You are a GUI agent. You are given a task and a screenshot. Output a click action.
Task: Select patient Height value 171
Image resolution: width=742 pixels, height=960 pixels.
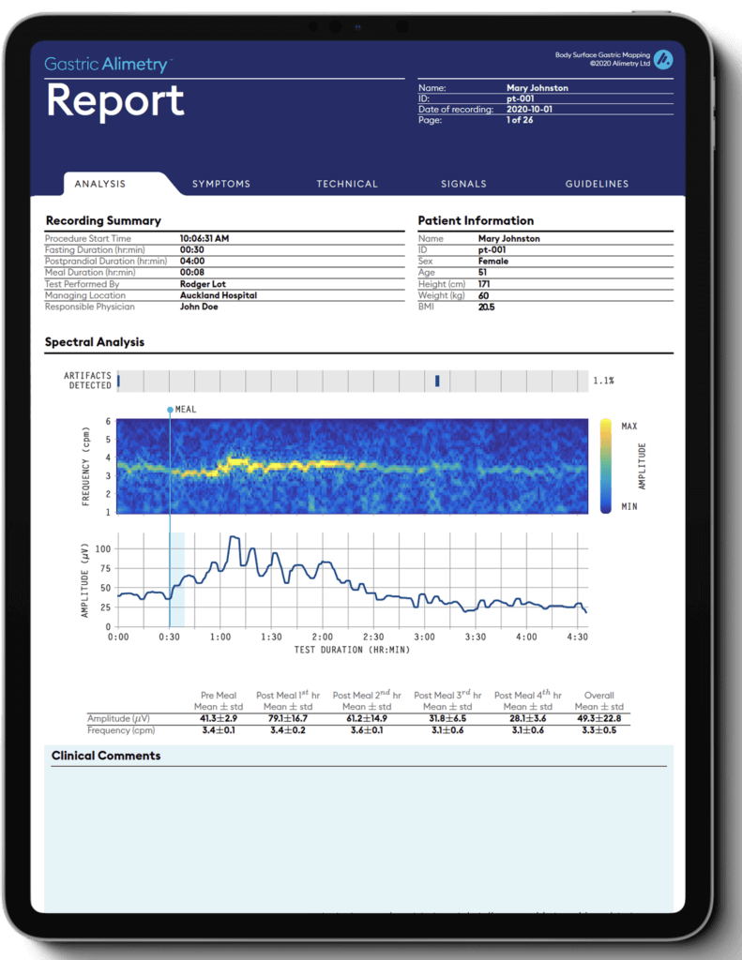pos(483,284)
